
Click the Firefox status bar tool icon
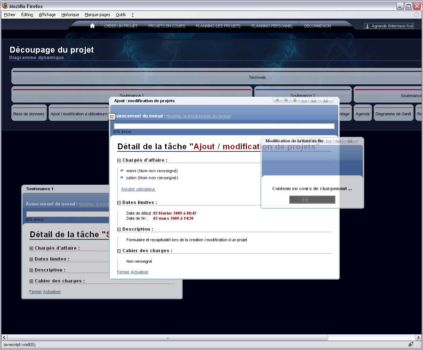pyautogui.click(x=411, y=344)
